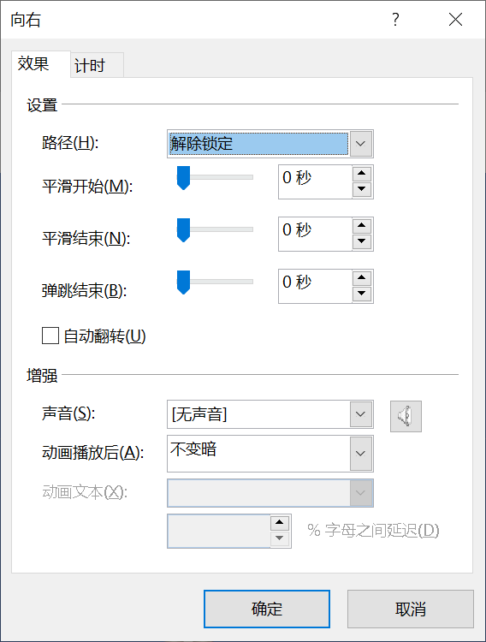Confirm with the 确定 button
486x642 pixels.
pos(267,609)
